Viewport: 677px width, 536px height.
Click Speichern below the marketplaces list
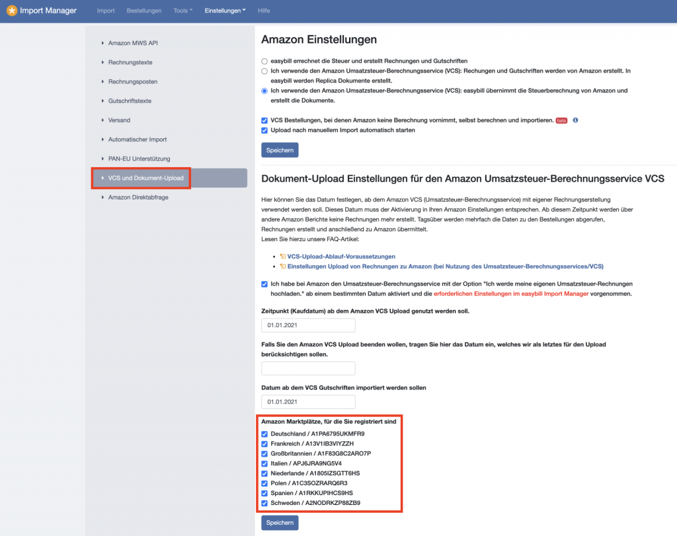click(280, 523)
